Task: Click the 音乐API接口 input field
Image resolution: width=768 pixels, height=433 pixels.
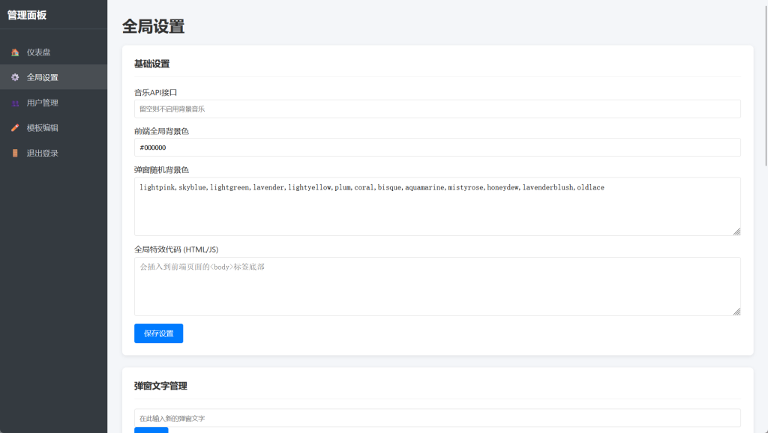Action: point(437,108)
